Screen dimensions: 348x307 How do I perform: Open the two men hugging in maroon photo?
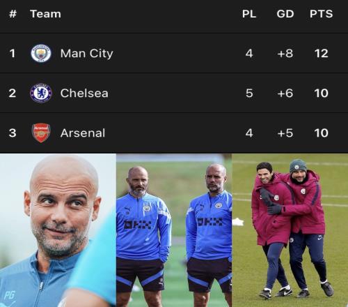coord(290,230)
